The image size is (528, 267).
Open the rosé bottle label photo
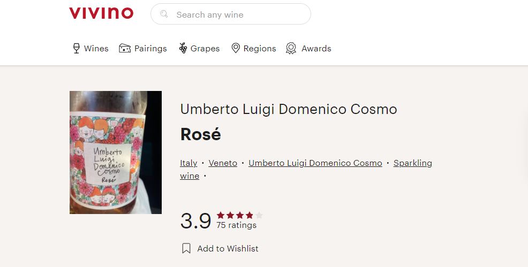pos(116,152)
